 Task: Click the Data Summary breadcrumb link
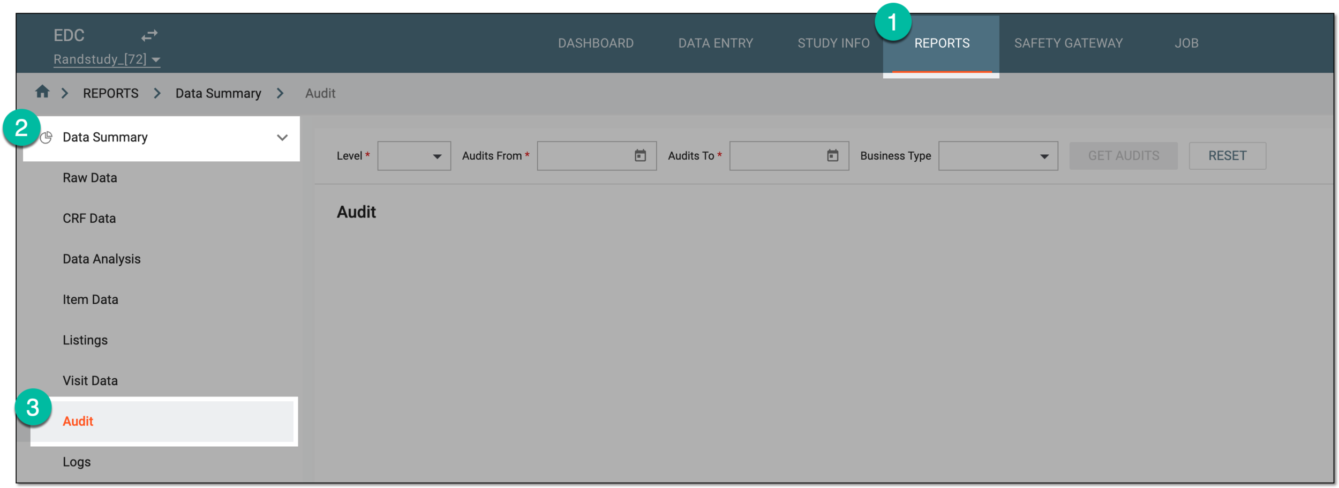pyautogui.click(x=218, y=93)
